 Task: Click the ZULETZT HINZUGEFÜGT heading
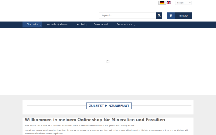click(109, 106)
